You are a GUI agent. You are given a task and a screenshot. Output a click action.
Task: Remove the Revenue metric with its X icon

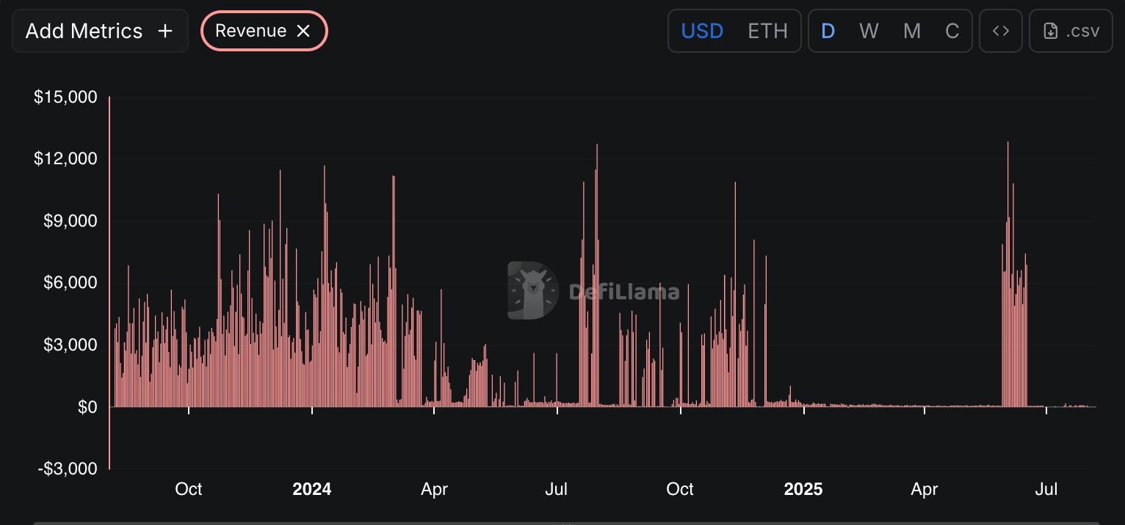[x=303, y=31]
